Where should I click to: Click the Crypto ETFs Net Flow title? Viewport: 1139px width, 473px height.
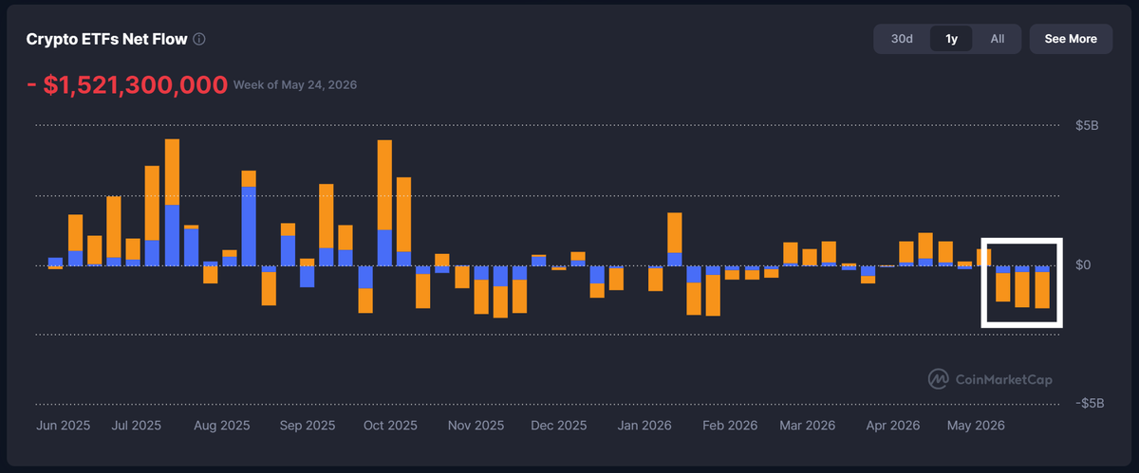106,40
